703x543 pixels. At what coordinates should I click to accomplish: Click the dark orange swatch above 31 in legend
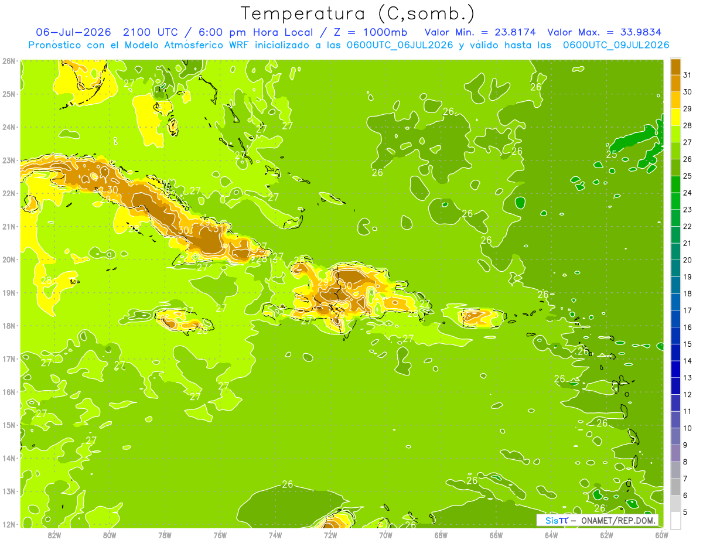tap(675, 66)
